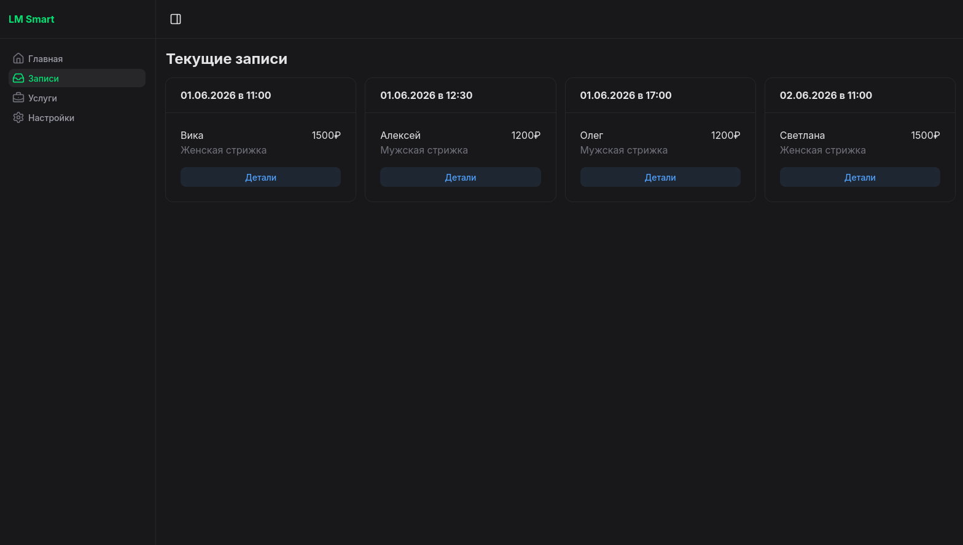The width and height of the screenshot is (963, 545).
Task: Go to Услуги section
Action: click(77, 98)
